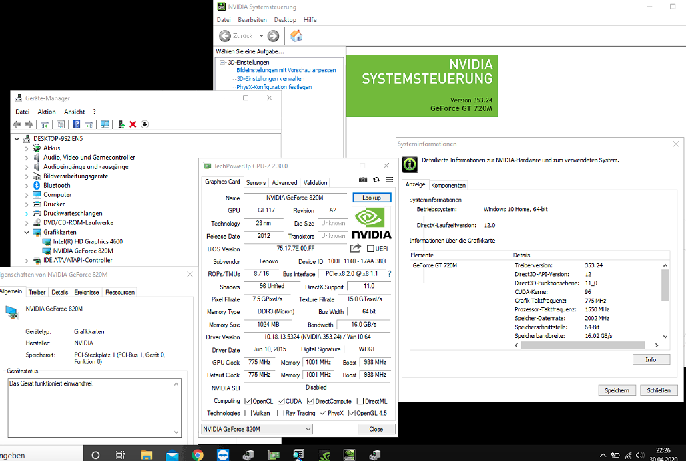Screen dimensions: 686x461
Task: Select Intel(R) HD Graphics 4600 in device tree
Action: tap(88, 241)
